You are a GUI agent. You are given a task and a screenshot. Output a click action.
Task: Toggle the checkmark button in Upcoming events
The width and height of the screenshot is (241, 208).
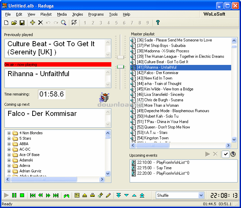click(225, 154)
